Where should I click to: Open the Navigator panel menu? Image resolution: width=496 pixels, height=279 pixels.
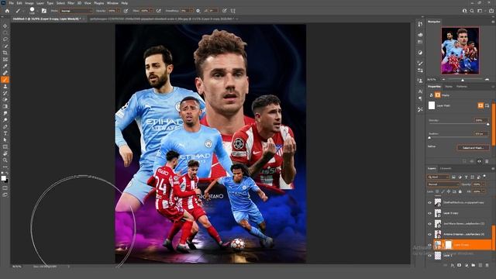point(493,22)
